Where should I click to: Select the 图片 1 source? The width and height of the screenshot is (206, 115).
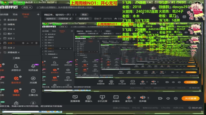point(11,34)
